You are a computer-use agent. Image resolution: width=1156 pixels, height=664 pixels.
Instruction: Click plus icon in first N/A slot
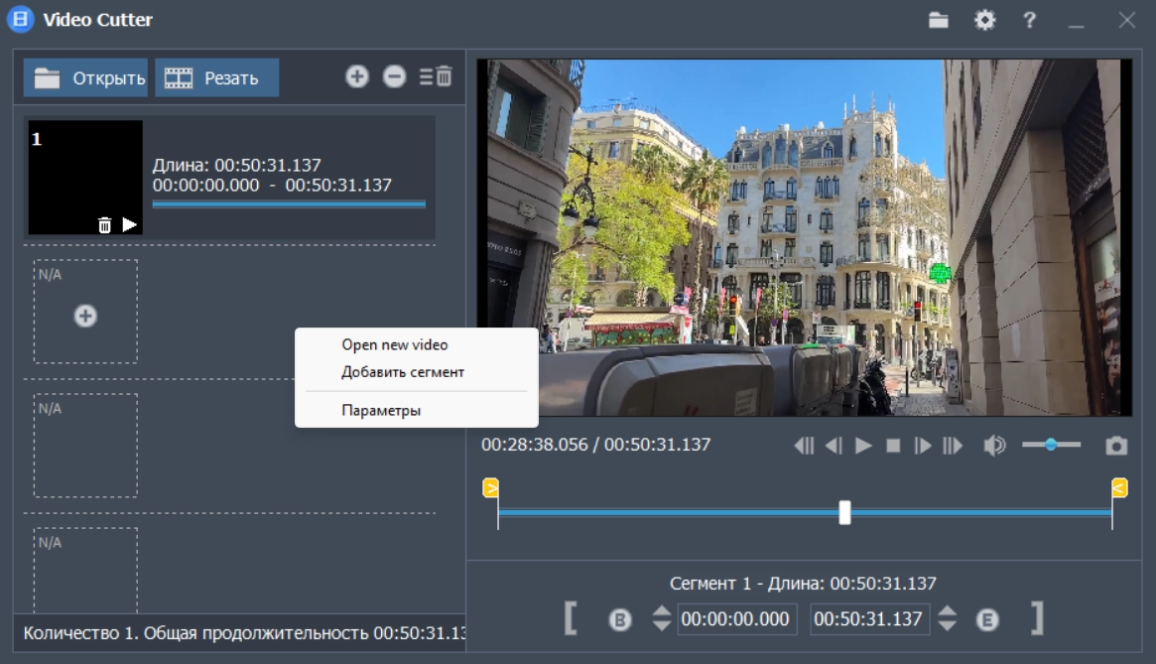point(85,316)
